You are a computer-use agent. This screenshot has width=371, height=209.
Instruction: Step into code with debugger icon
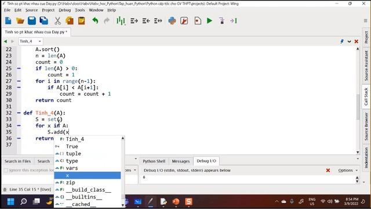[x=221, y=21]
